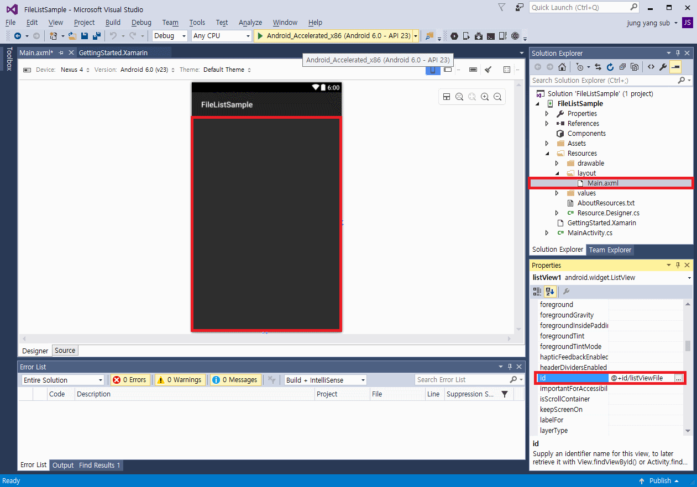The width and height of the screenshot is (697, 487).
Task: Click the Navigate Backward toolbar icon
Action: click(18, 36)
